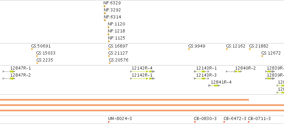Click the CB-0830-3 marker triangle
Screen dimensions: 284x124
(195, 122)
